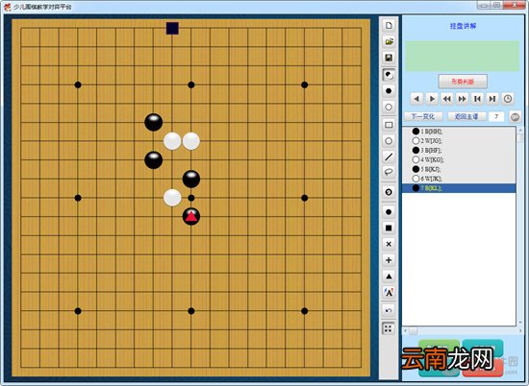Rewind several moves quickly
The height and width of the screenshot is (386, 529).
click(446, 99)
